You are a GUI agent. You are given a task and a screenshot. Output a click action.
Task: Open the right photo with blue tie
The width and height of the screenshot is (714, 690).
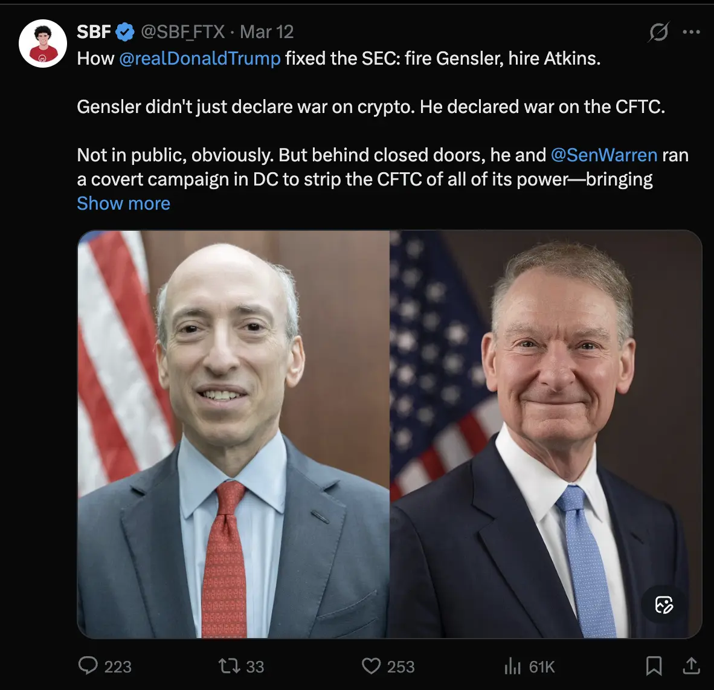click(545, 434)
